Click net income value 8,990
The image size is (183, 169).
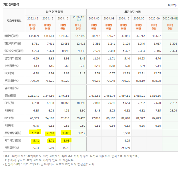(x=65, y=51)
